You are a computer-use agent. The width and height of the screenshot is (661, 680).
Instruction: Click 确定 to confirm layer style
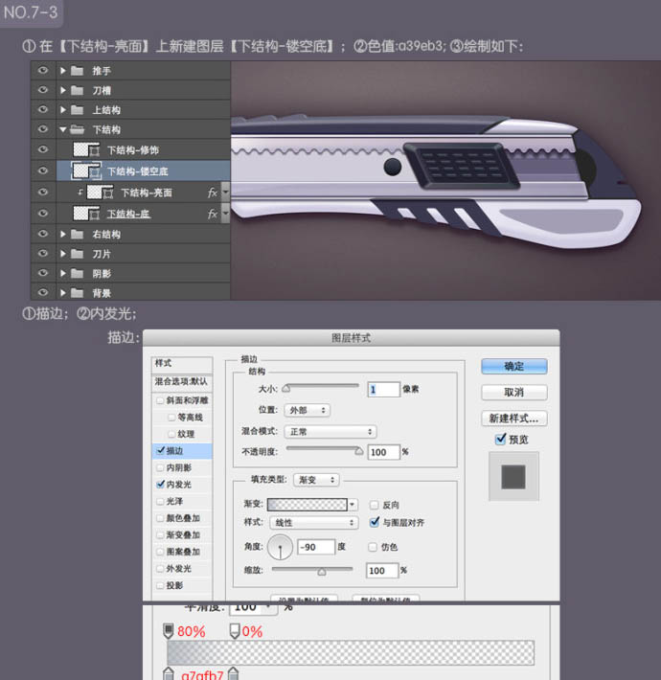514,367
